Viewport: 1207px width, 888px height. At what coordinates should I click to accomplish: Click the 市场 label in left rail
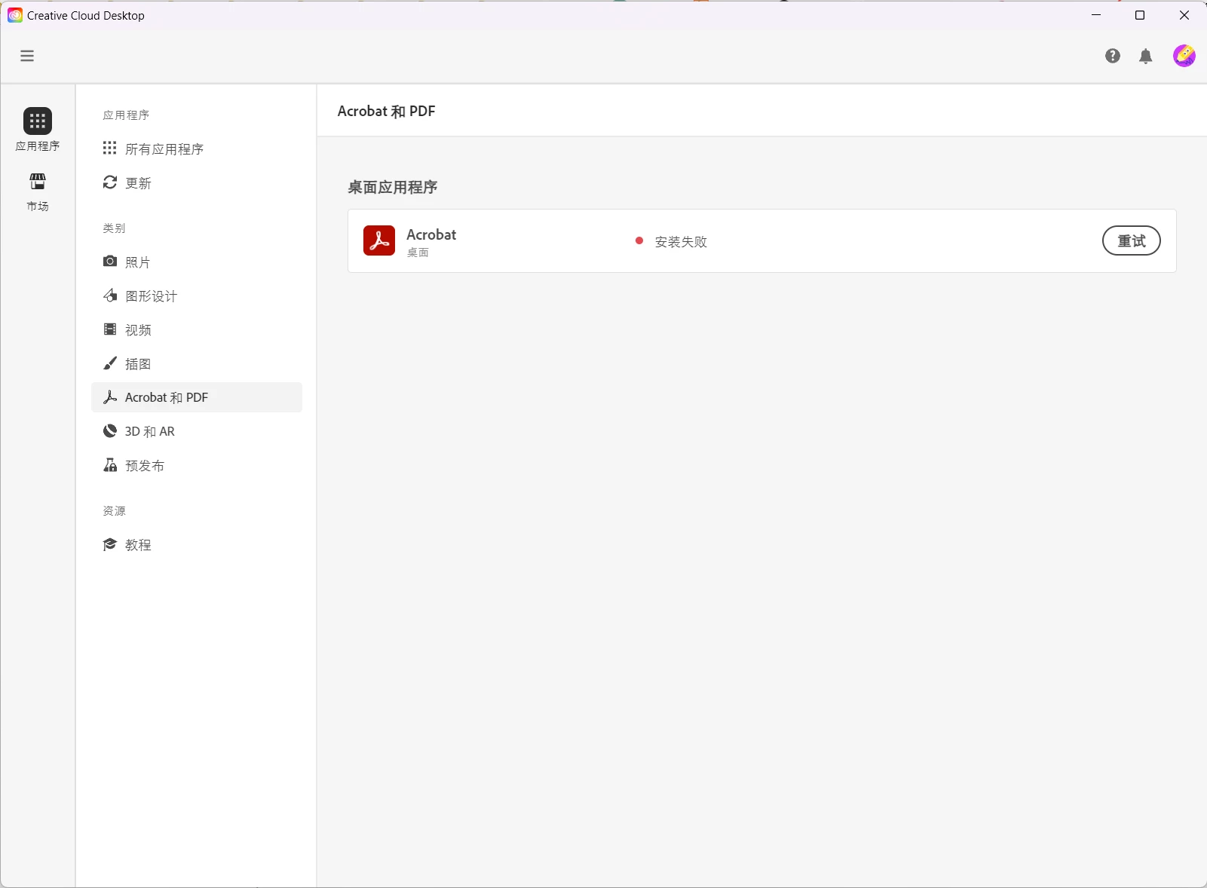(x=38, y=206)
